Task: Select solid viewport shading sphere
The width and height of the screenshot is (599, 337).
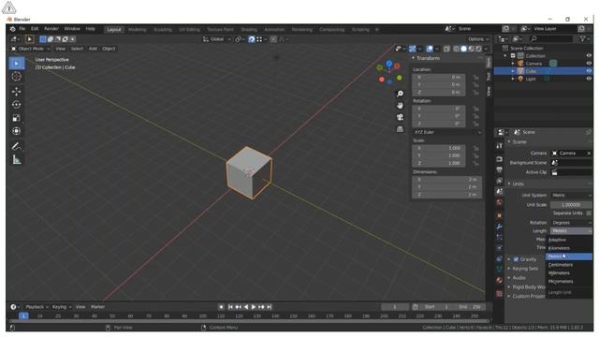Action: pyautogui.click(x=464, y=49)
